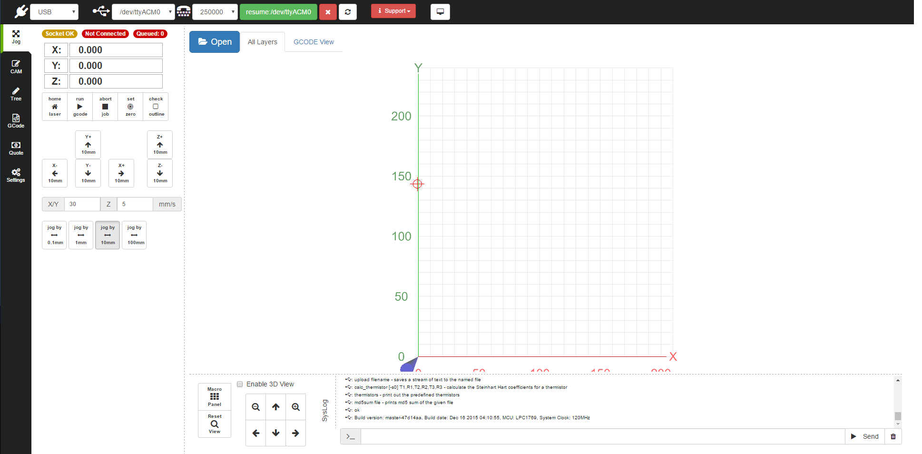Switch to the GCODE View tab
Viewport: 922px width, 454px height.
(x=314, y=42)
